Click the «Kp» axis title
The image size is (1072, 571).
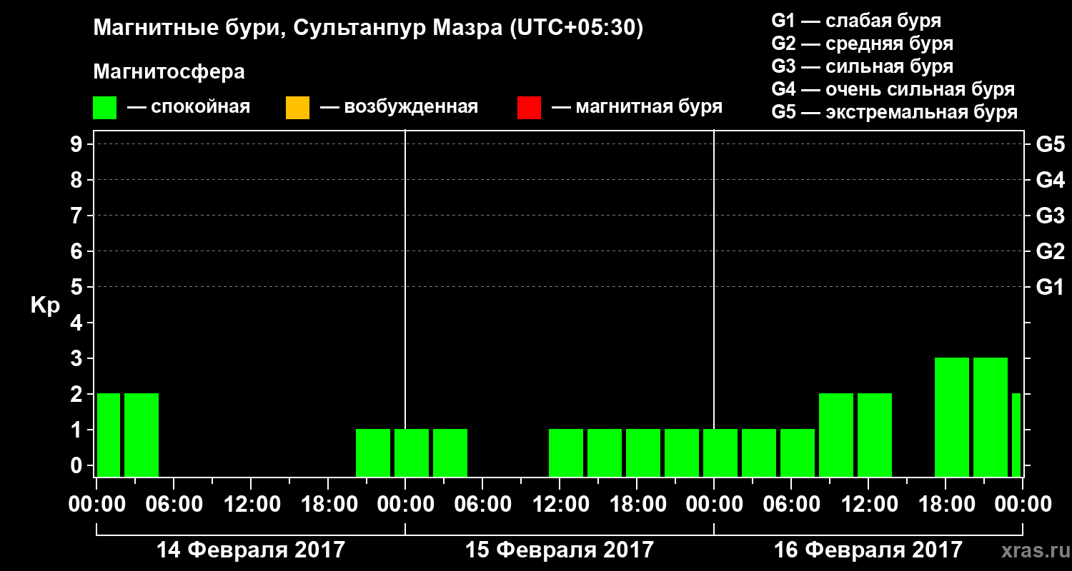45,306
